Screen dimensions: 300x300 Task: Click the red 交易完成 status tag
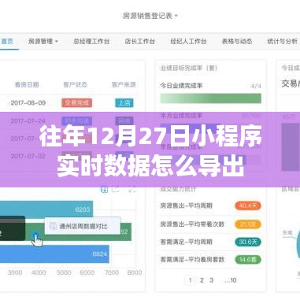[76, 102]
